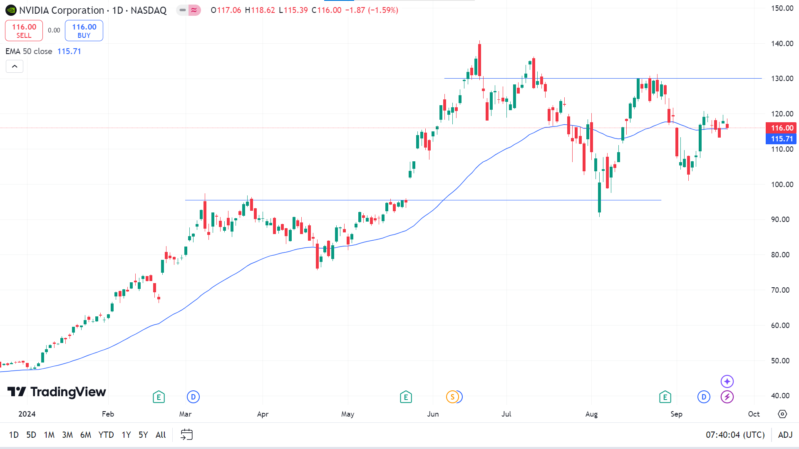The width and height of the screenshot is (799, 449).
Task: Click the high value H118.62
Action: [x=260, y=10]
